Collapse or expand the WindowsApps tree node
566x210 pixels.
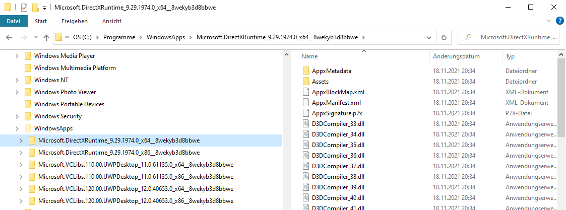pos(17,128)
